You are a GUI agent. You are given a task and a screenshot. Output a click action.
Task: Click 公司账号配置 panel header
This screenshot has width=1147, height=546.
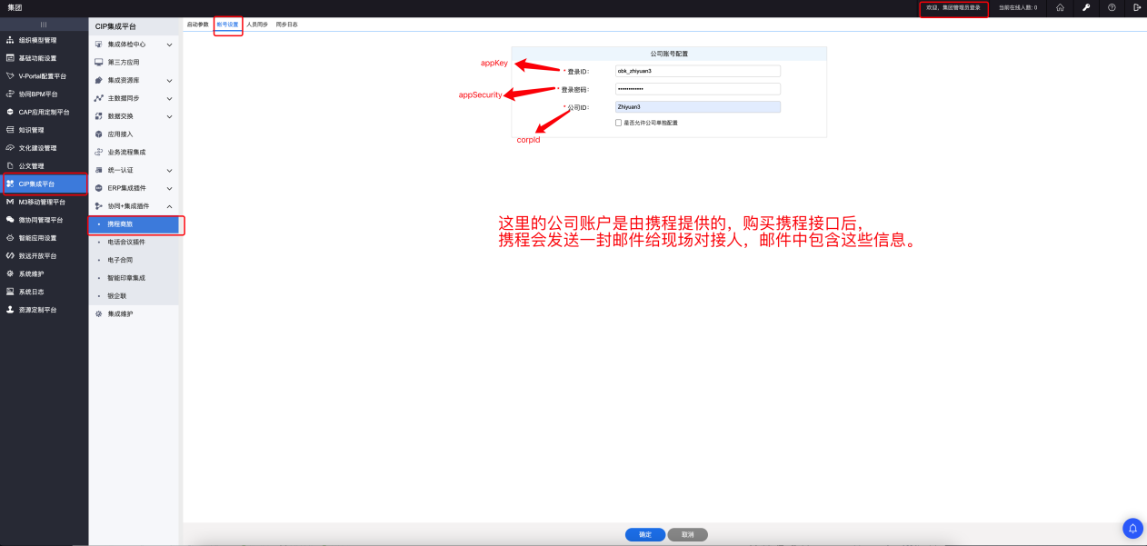(669, 54)
